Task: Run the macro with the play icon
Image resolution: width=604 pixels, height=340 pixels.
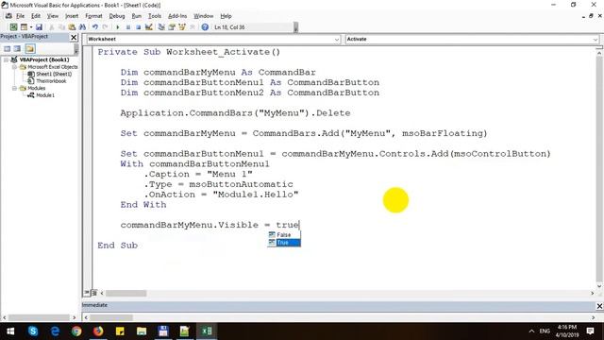Action: pyautogui.click(x=117, y=27)
